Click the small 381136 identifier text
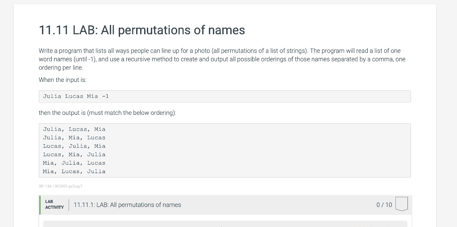The width and height of the screenshot is (457, 227). pyautogui.click(x=60, y=186)
